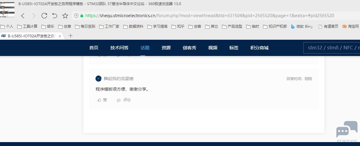Select the B-U585I-IOT02A browser tab
Screen dimensions: 360x146
tap(32, 36)
